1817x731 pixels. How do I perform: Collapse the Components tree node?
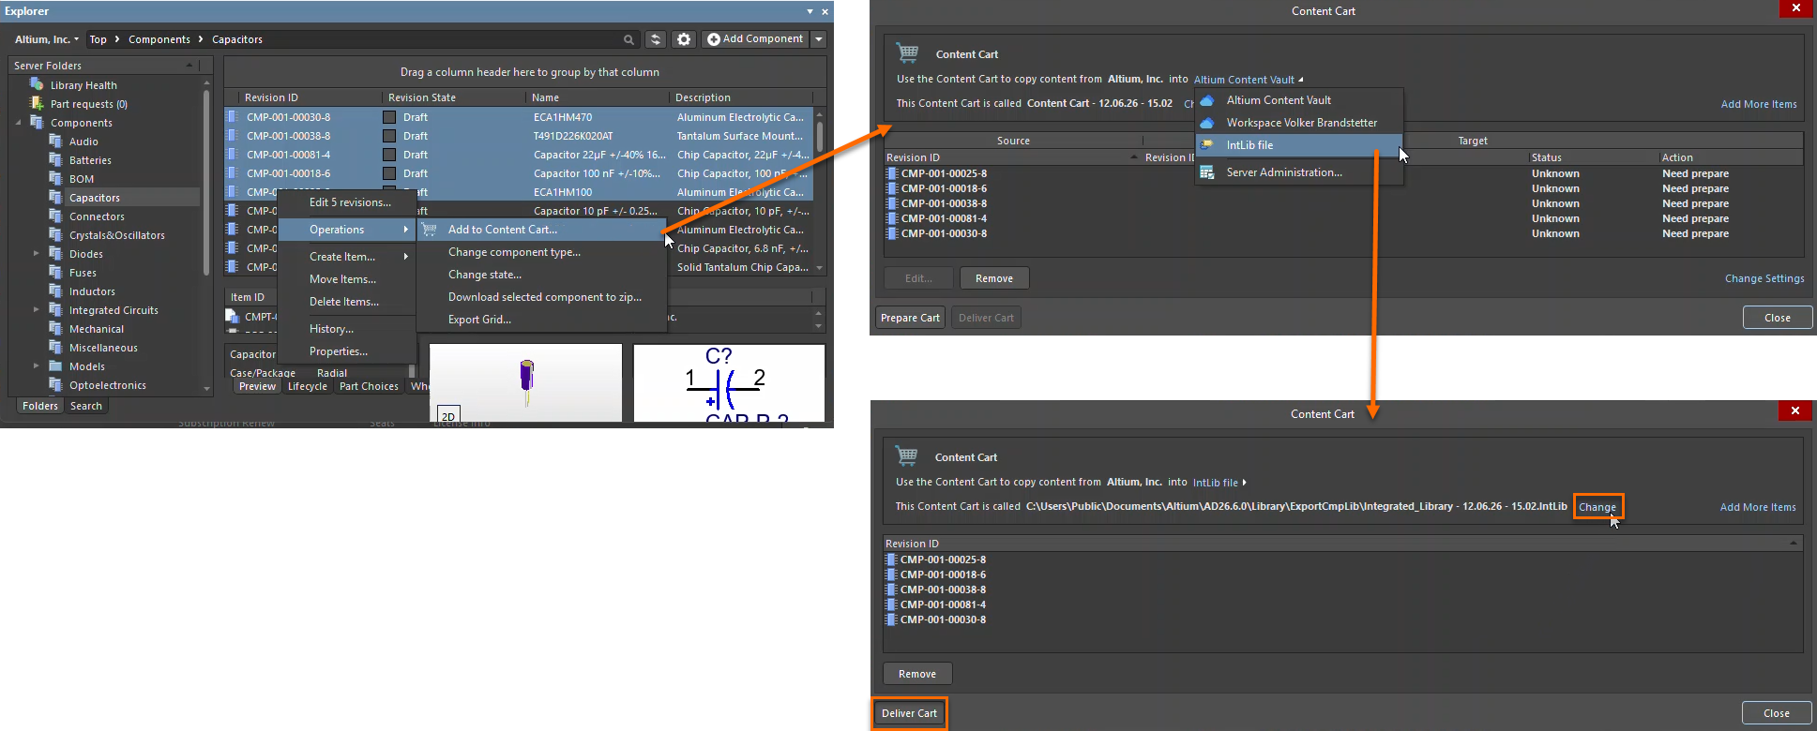(18, 123)
